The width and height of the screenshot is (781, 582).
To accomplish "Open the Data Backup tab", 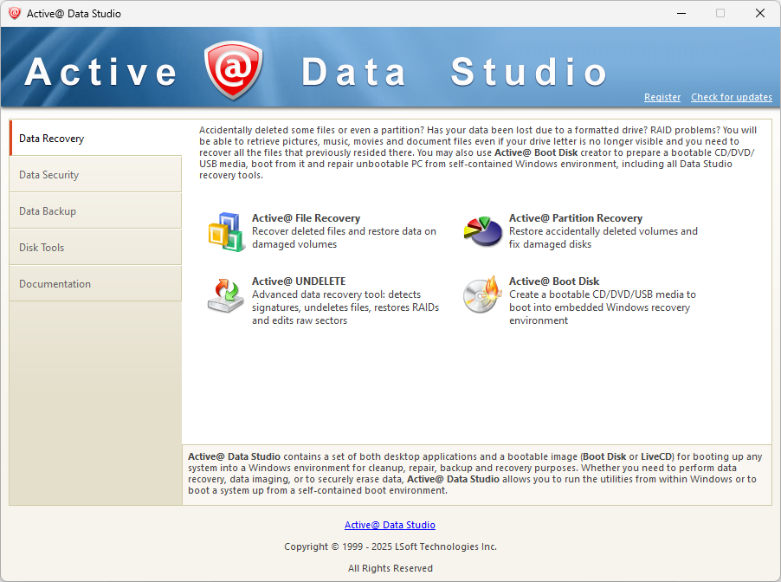I will 95,210.
